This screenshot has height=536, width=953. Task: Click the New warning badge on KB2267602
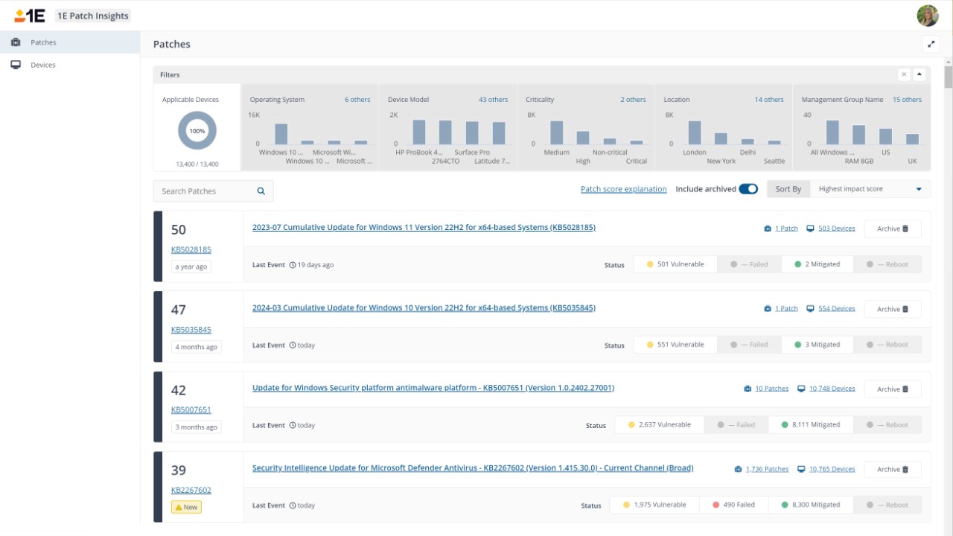pos(186,507)
